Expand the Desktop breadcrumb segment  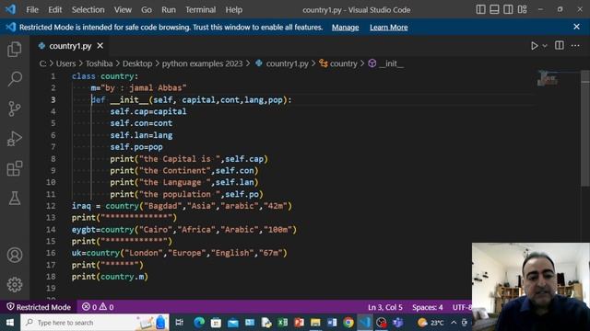coord(137,63)
